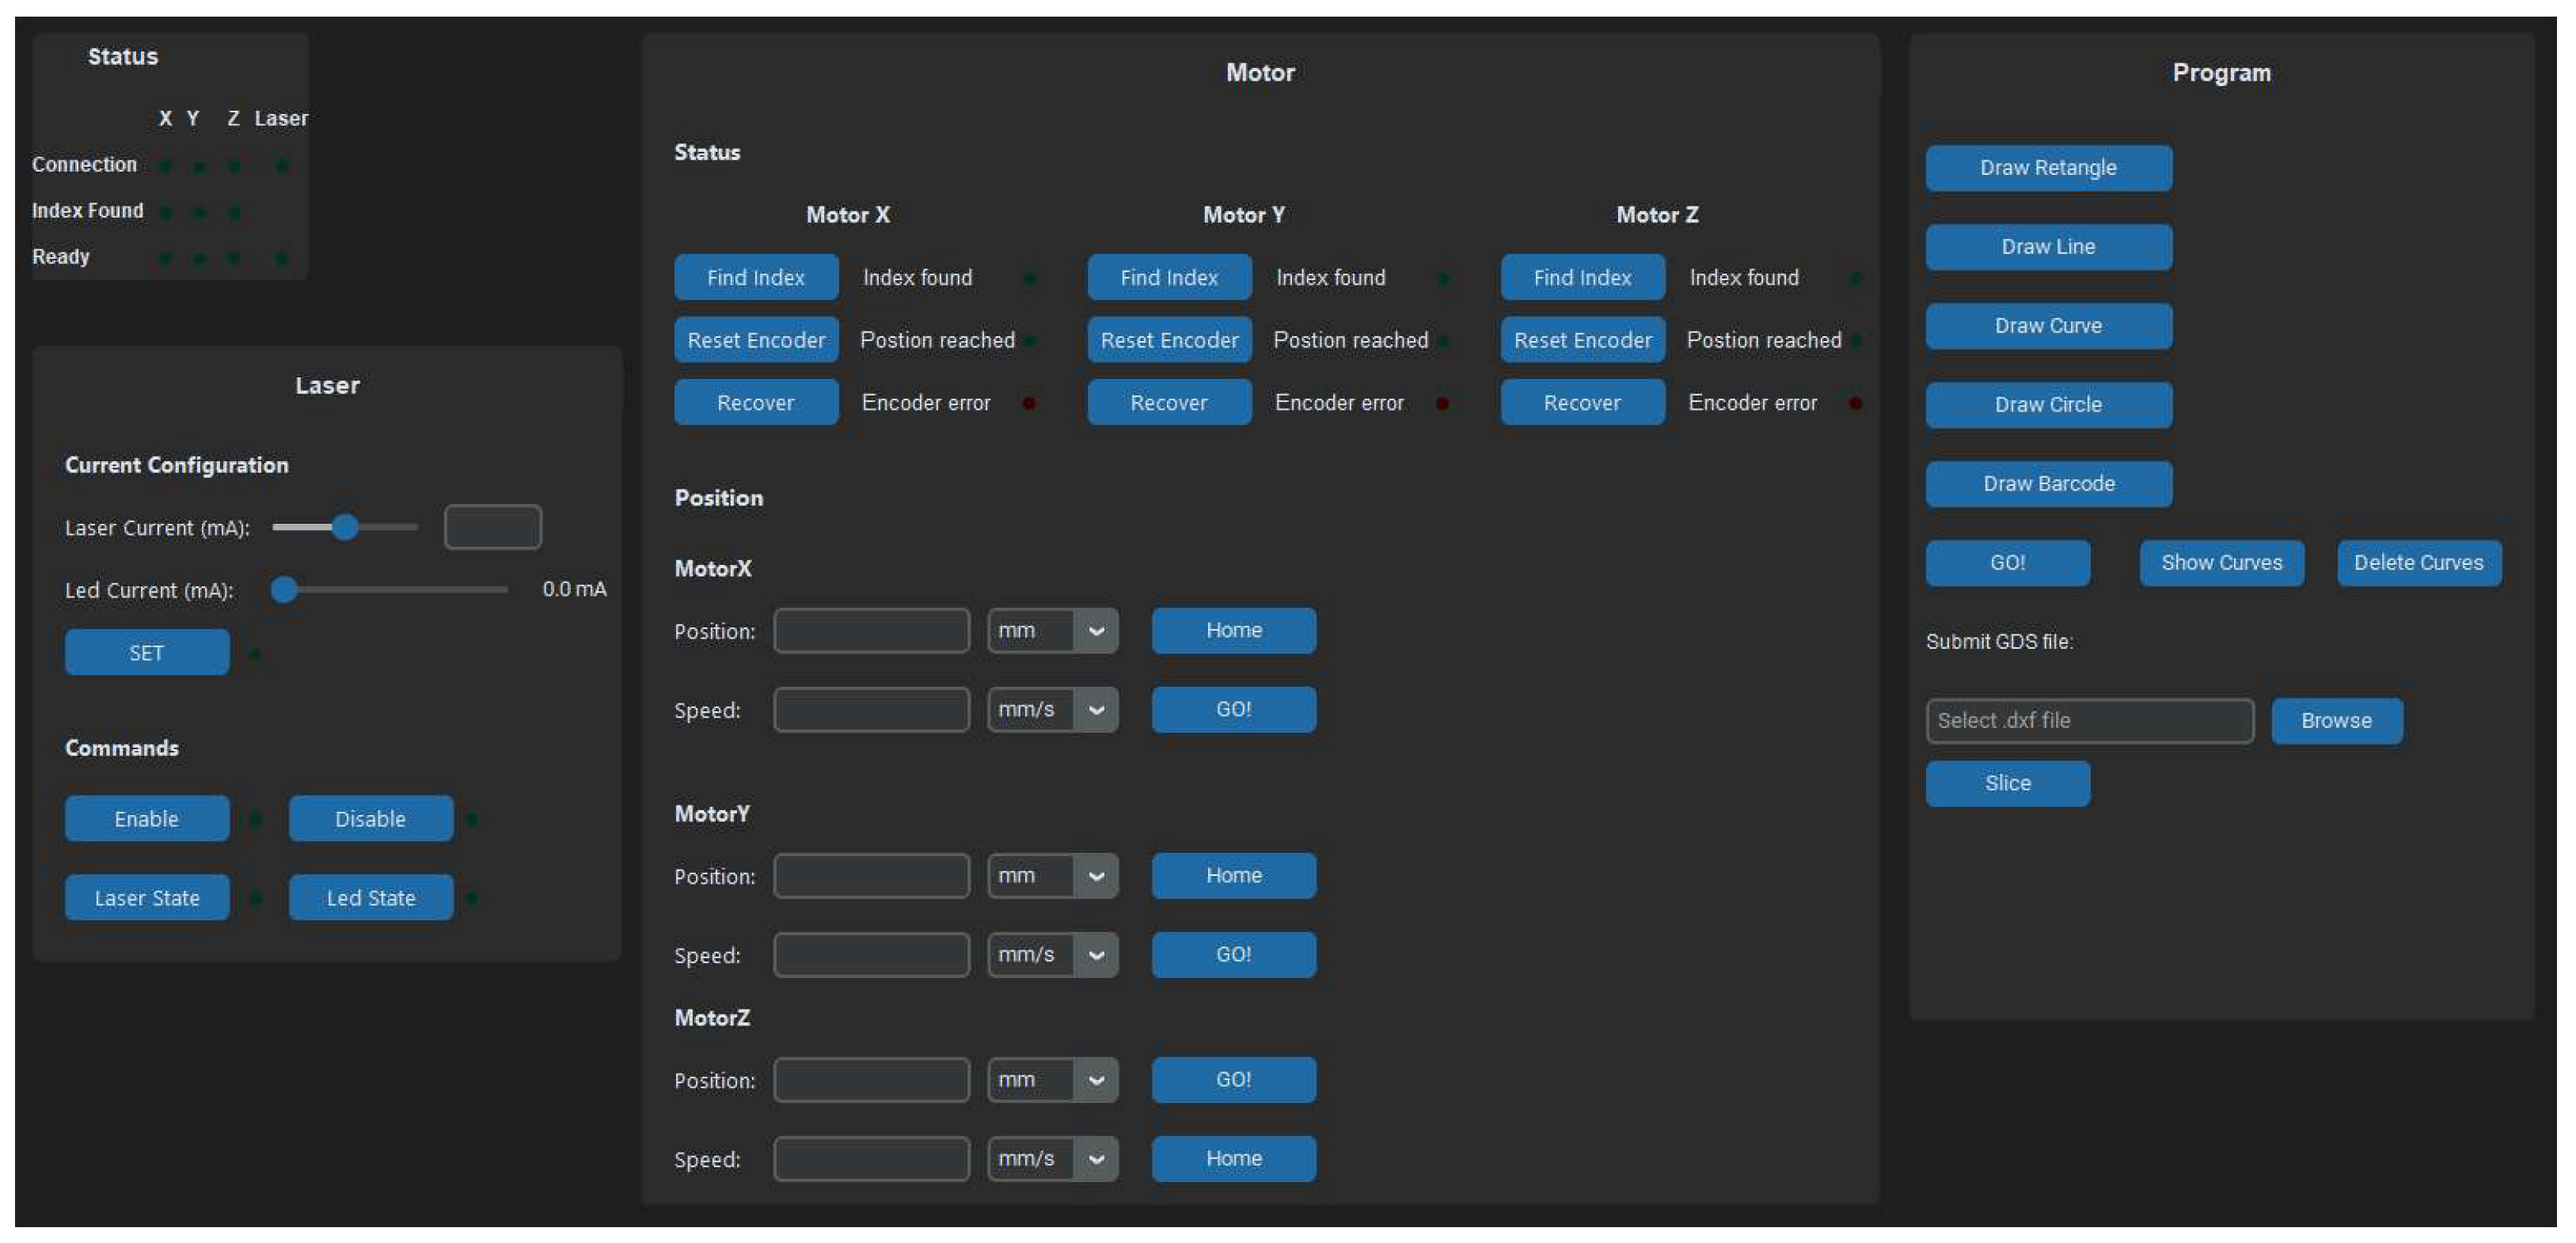
Task: Open MotorZ speed mm/s dropdown
Action: pyautogui.click(x=1052, y=1159)
